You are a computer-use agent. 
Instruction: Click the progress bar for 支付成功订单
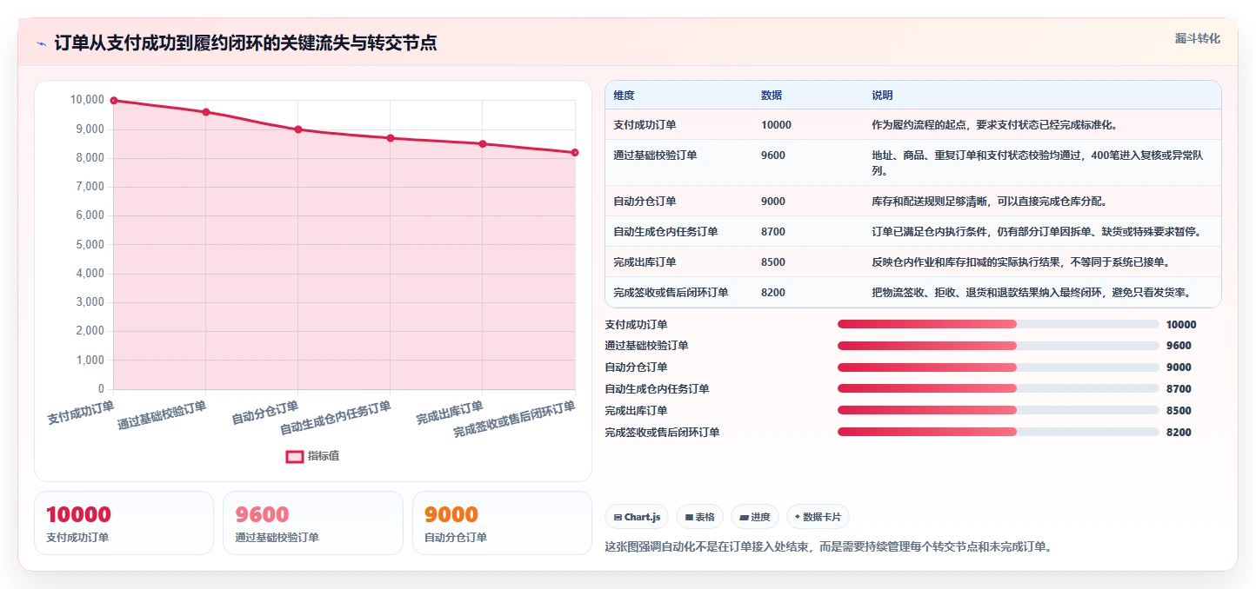click(999, 325)
